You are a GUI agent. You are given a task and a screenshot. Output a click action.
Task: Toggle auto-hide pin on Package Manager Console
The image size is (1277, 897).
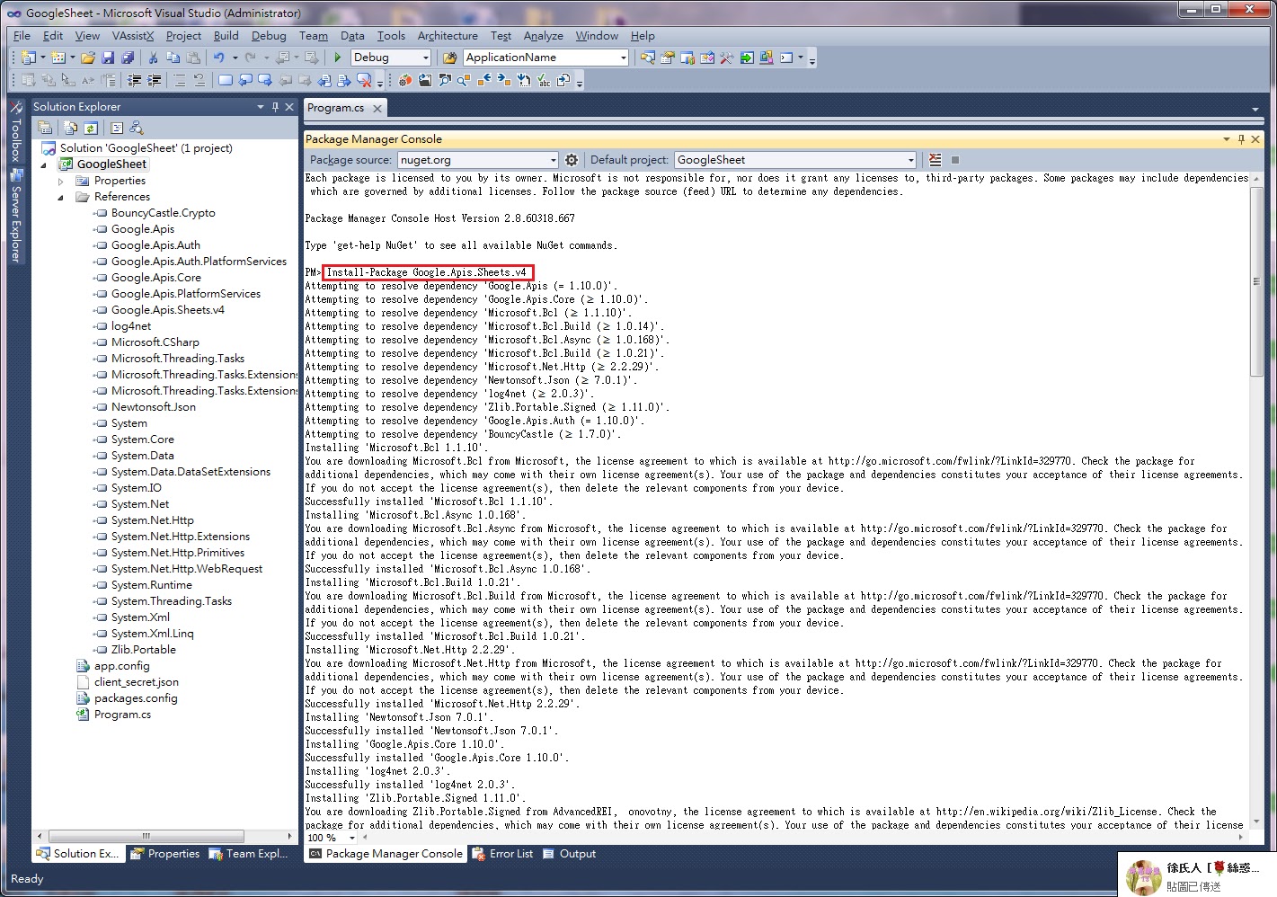pos(1241,139)
